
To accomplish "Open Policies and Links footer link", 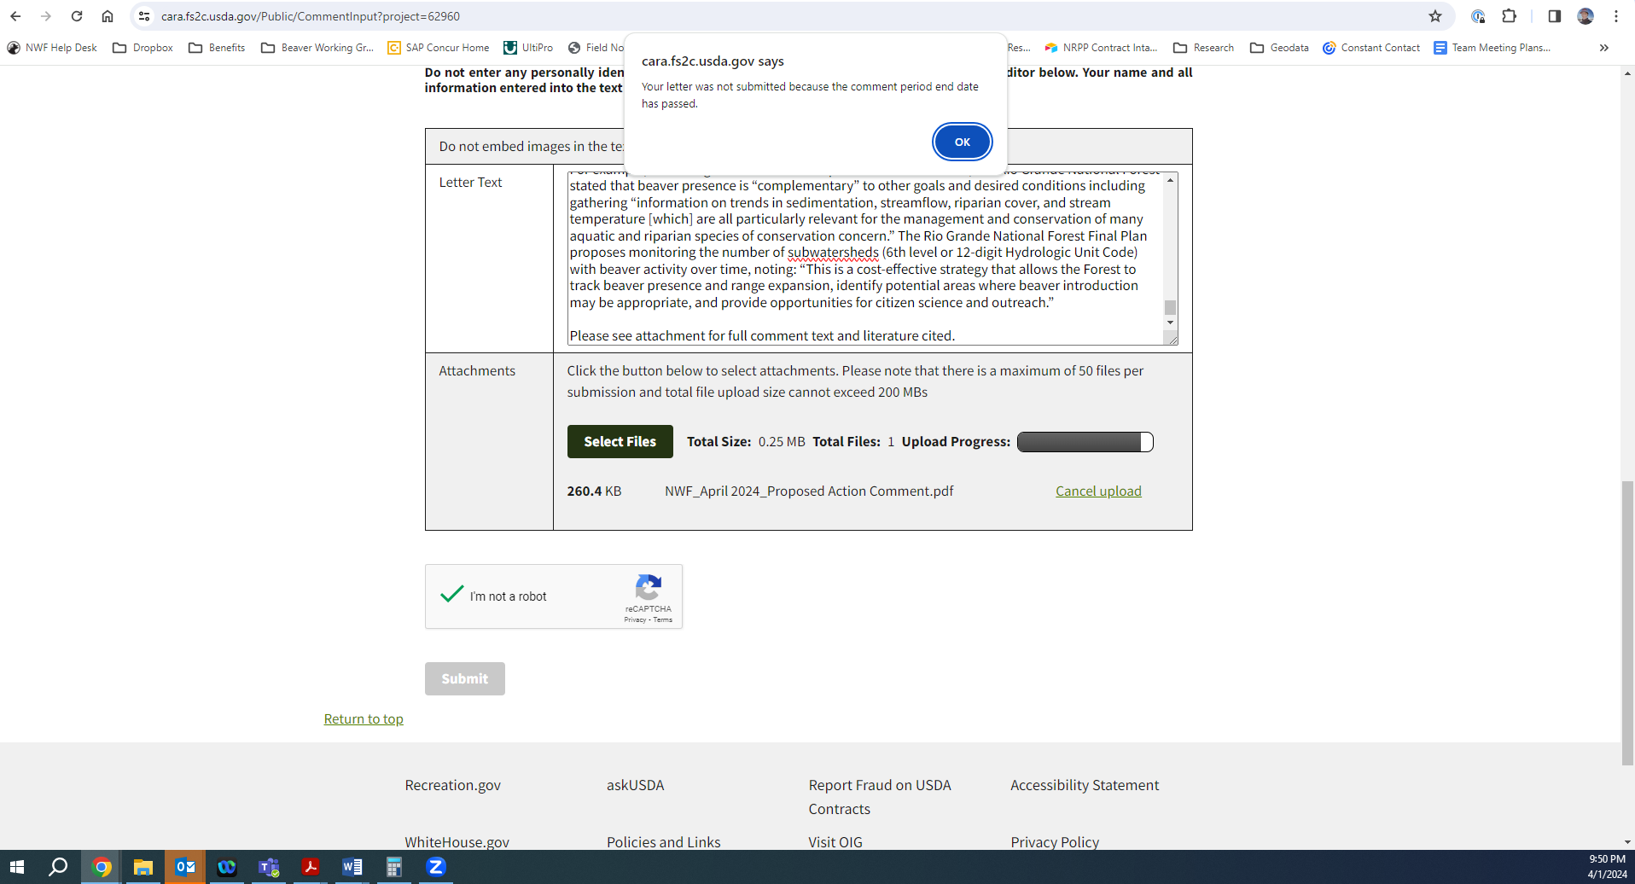I will [x=663, y=841].
